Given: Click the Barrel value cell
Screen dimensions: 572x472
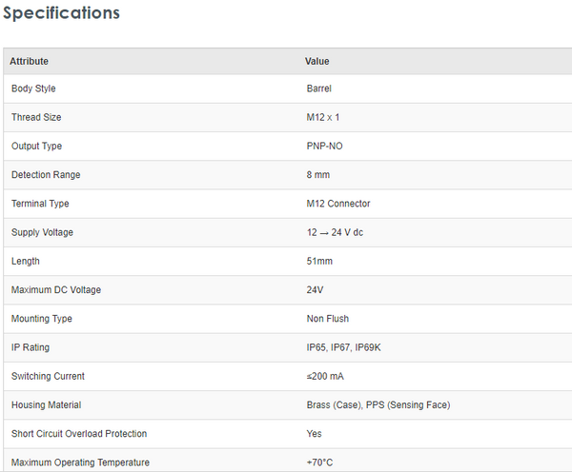Looking at the screenshot, I should pyautogui.click(x=319, y=88).
